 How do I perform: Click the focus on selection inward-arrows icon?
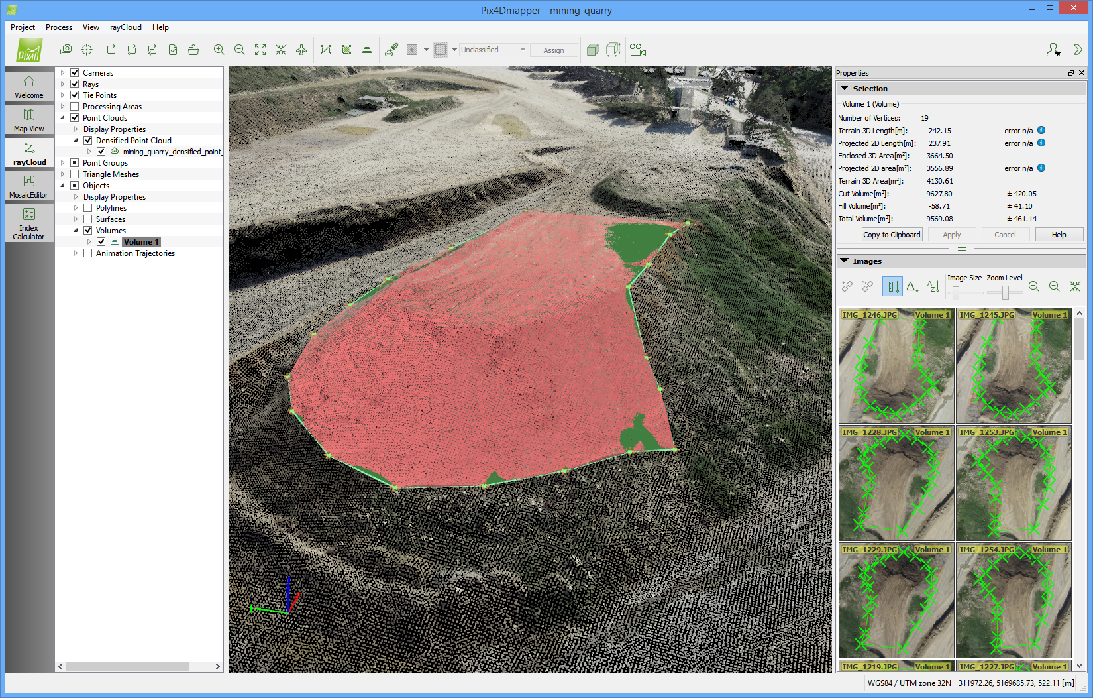tap(281, 50)
